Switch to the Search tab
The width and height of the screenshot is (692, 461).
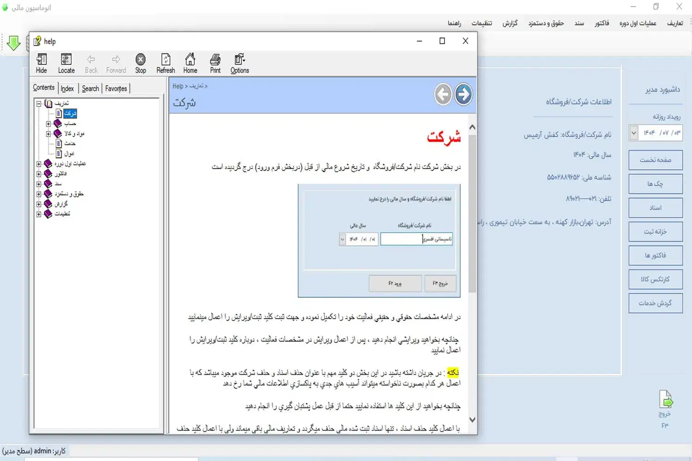coord(90,89)
